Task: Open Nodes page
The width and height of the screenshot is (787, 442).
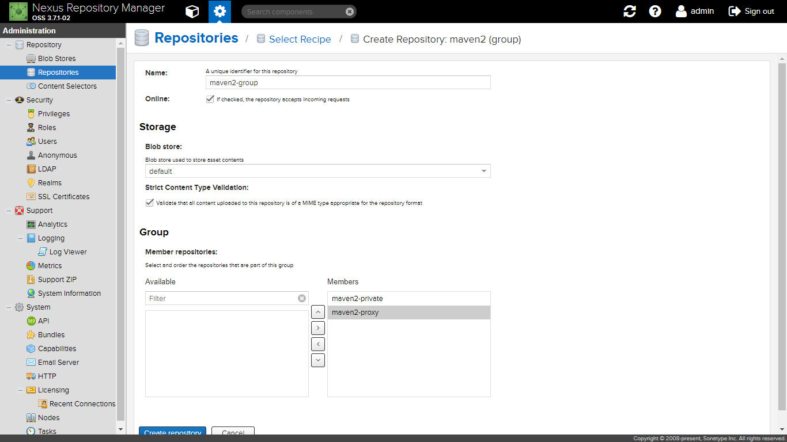Action: tap(48, 418)
